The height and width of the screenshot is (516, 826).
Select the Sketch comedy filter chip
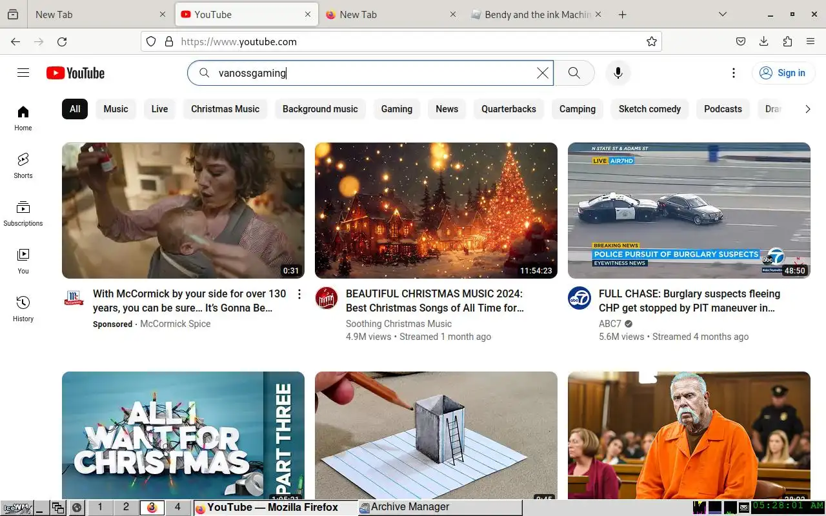click(650, 109)
